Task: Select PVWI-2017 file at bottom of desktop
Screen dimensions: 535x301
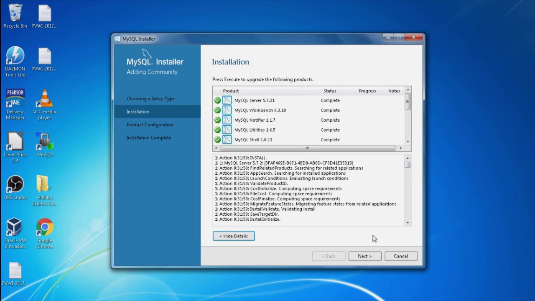Action: click(15, 274)
